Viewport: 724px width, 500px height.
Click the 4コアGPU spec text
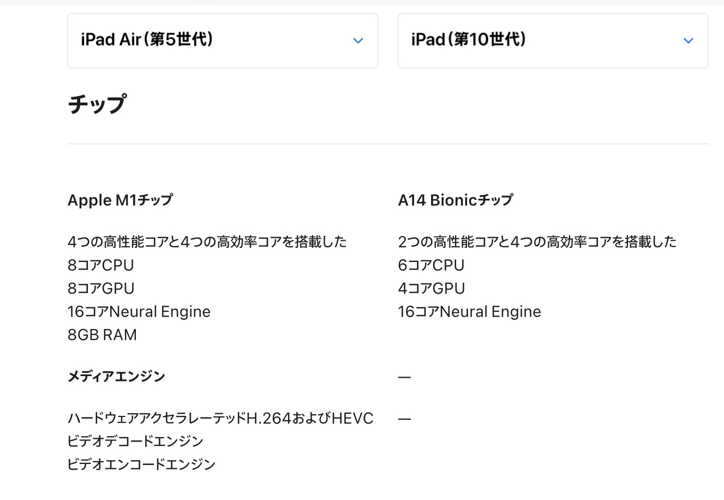[431, 288]
